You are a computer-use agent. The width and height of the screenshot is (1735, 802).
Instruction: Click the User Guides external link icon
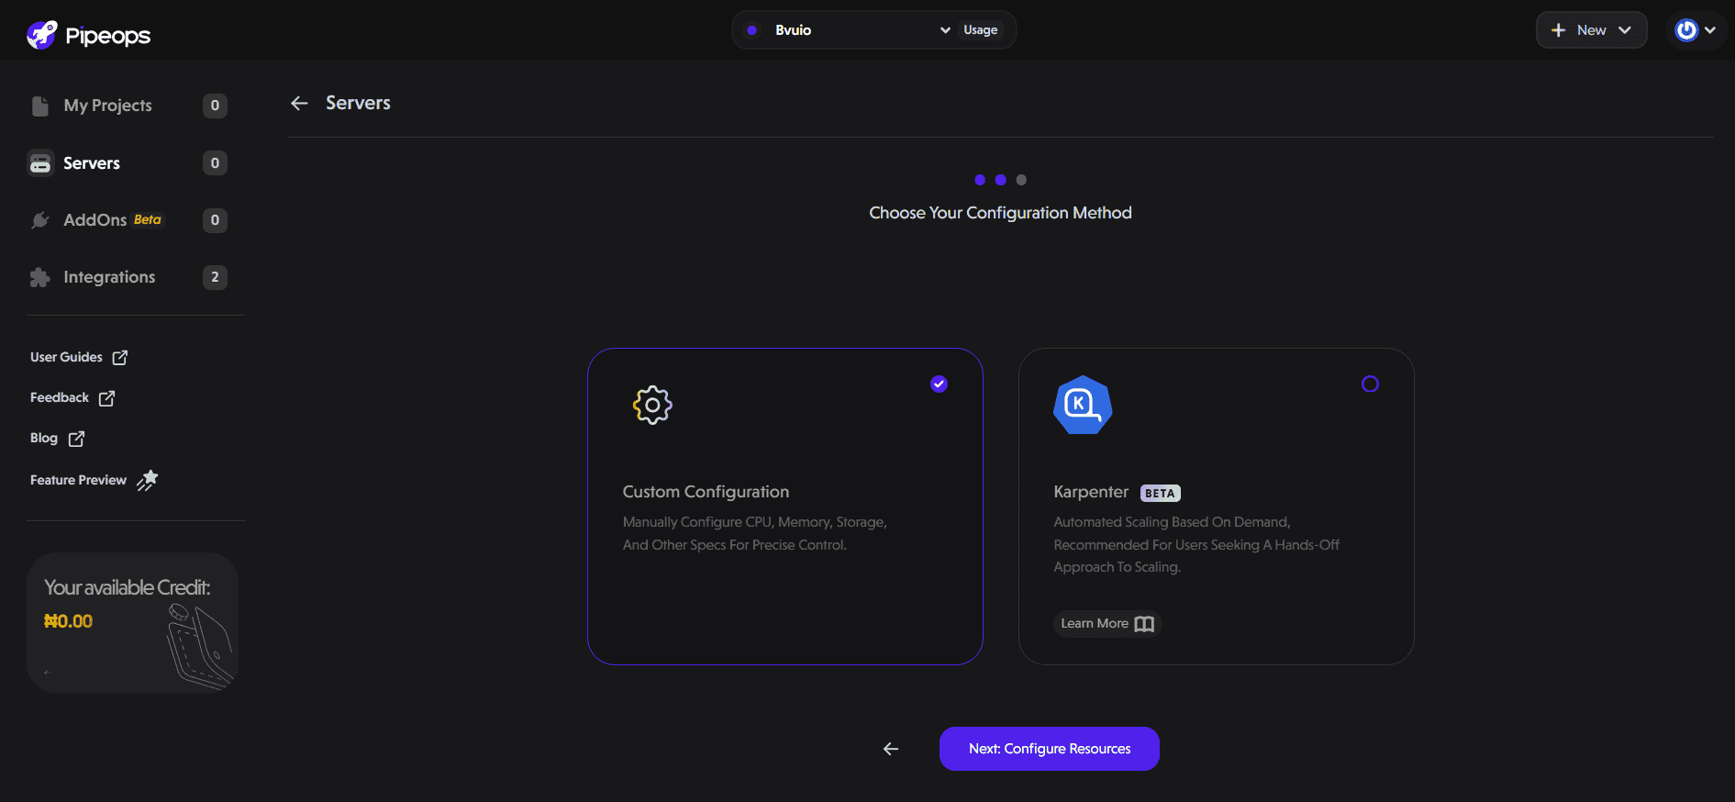pyautogui.click(x=120, y=358)
